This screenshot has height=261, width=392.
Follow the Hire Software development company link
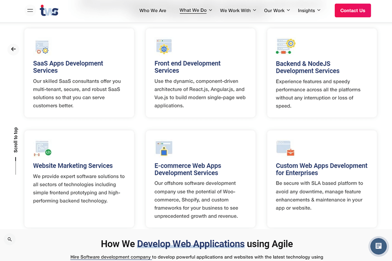[111, 257]
